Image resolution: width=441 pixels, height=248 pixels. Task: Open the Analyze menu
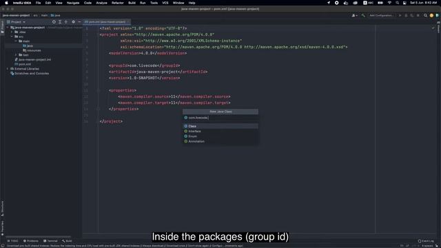click(x=101, y=3)
